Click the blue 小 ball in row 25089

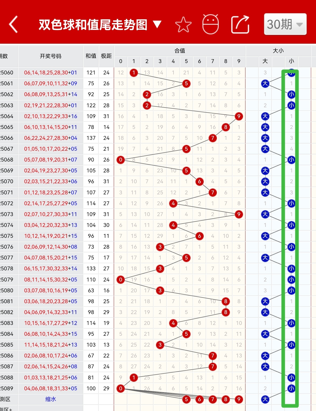[291, 389]
